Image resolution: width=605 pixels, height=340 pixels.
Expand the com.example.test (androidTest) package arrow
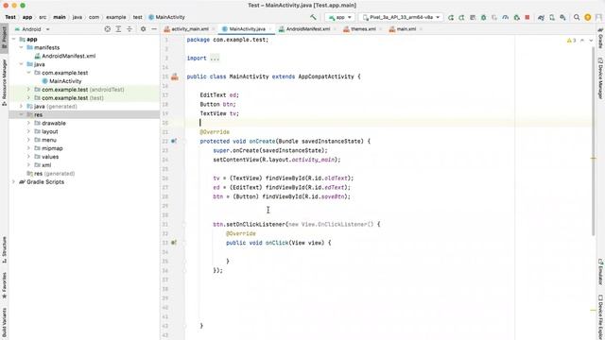(x=28, y=90)
